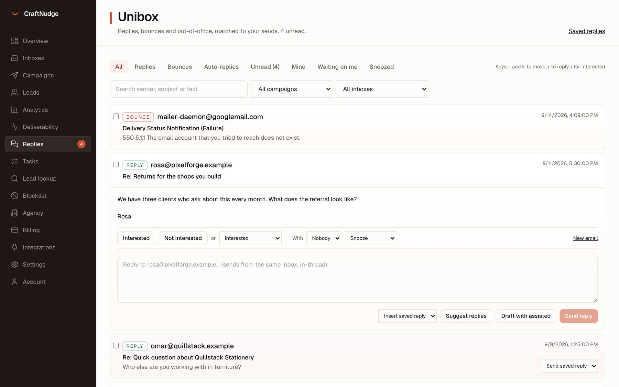Click the CraftNudge logo icon

coord(15,13)
